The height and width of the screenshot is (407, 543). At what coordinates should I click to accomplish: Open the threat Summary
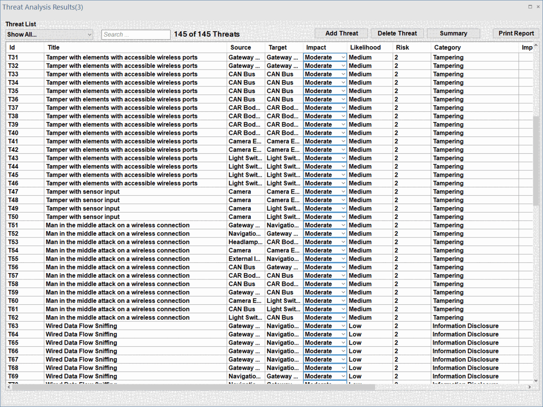[x=453, y=33]
